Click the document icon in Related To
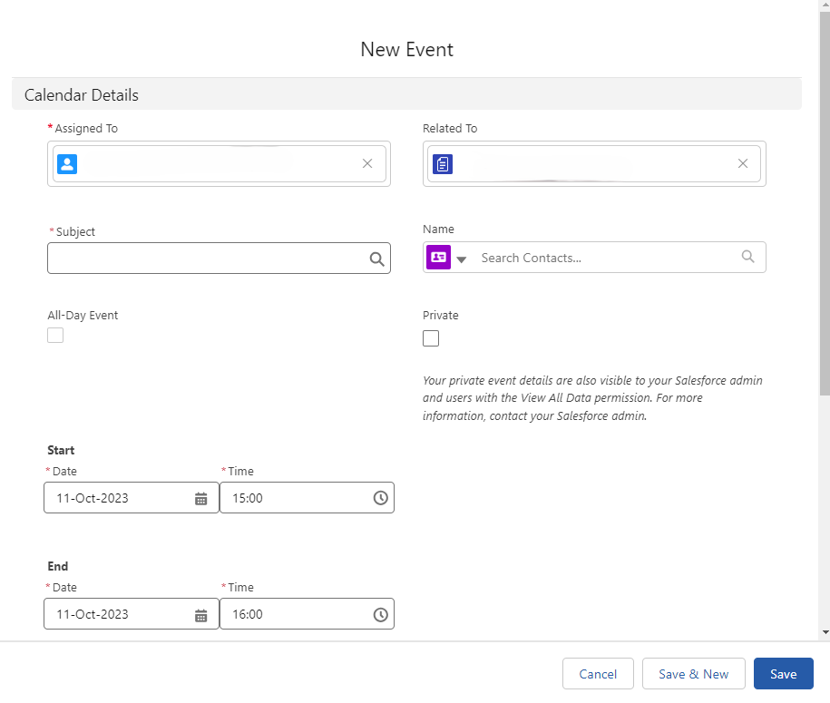The image size is (830, 703). click(x=443, y=164)
